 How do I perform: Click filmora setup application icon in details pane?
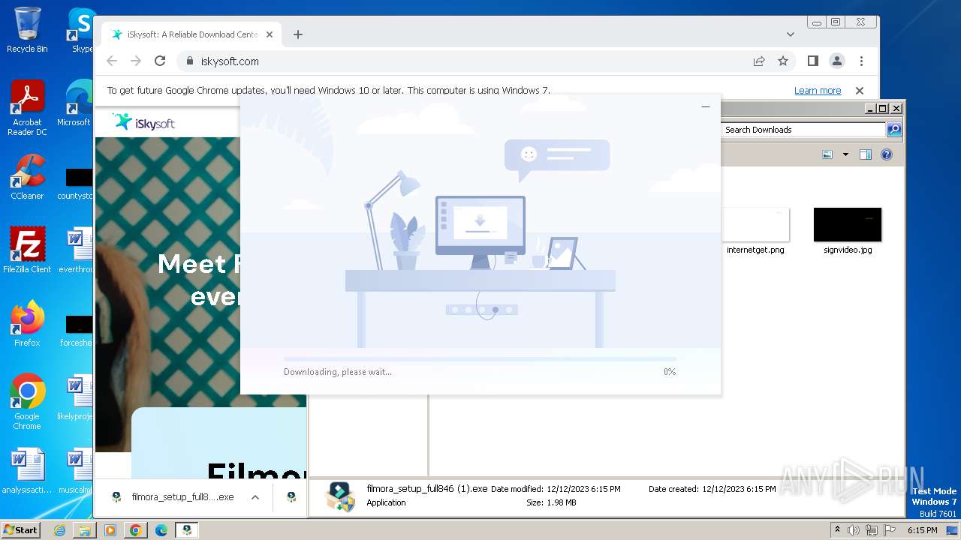[341, 496]
